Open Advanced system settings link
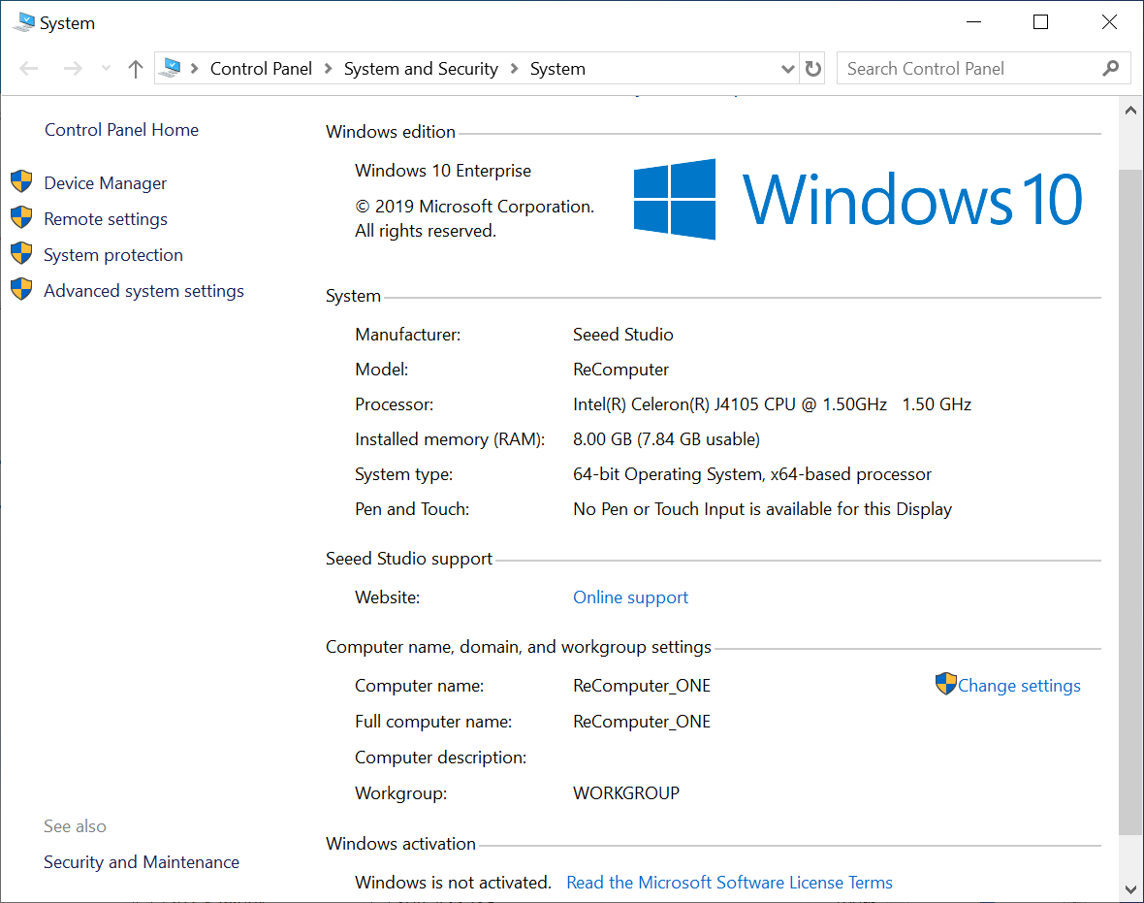Viewport: 1144px width, 903px height. click(x=143, y=291)
